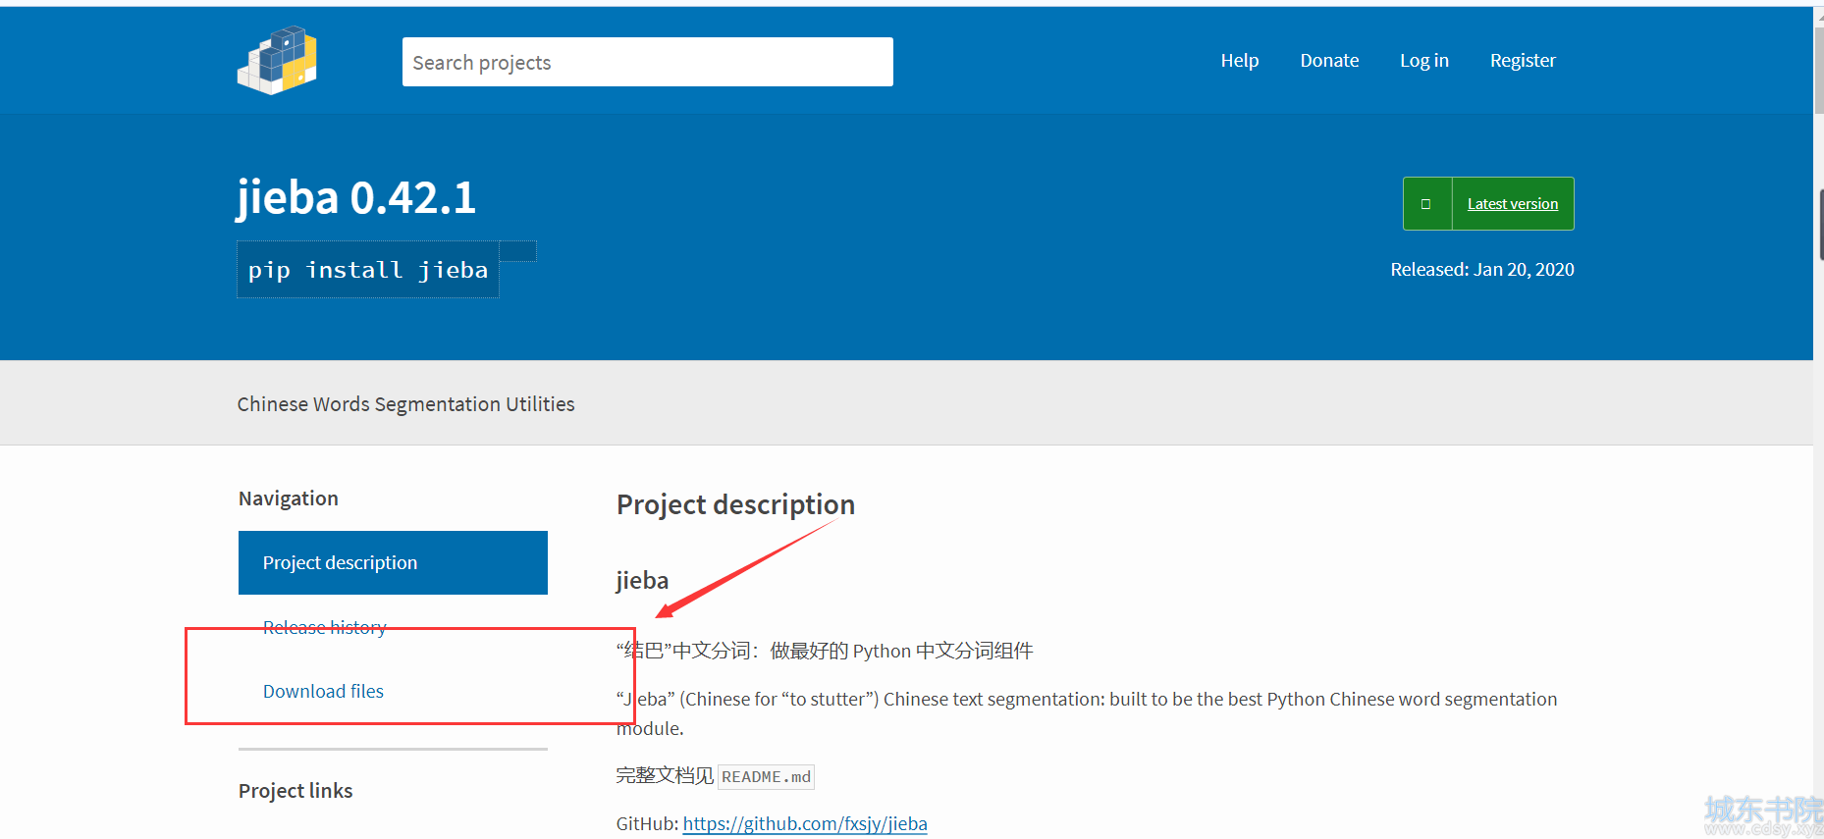1824x839 pixels.
Task: Click the PyPI logo icon
Action: click(277, 60)
